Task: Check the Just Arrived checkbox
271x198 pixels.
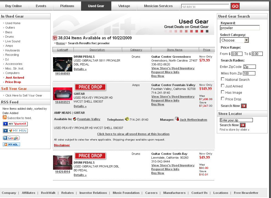Action: [223, 86]
